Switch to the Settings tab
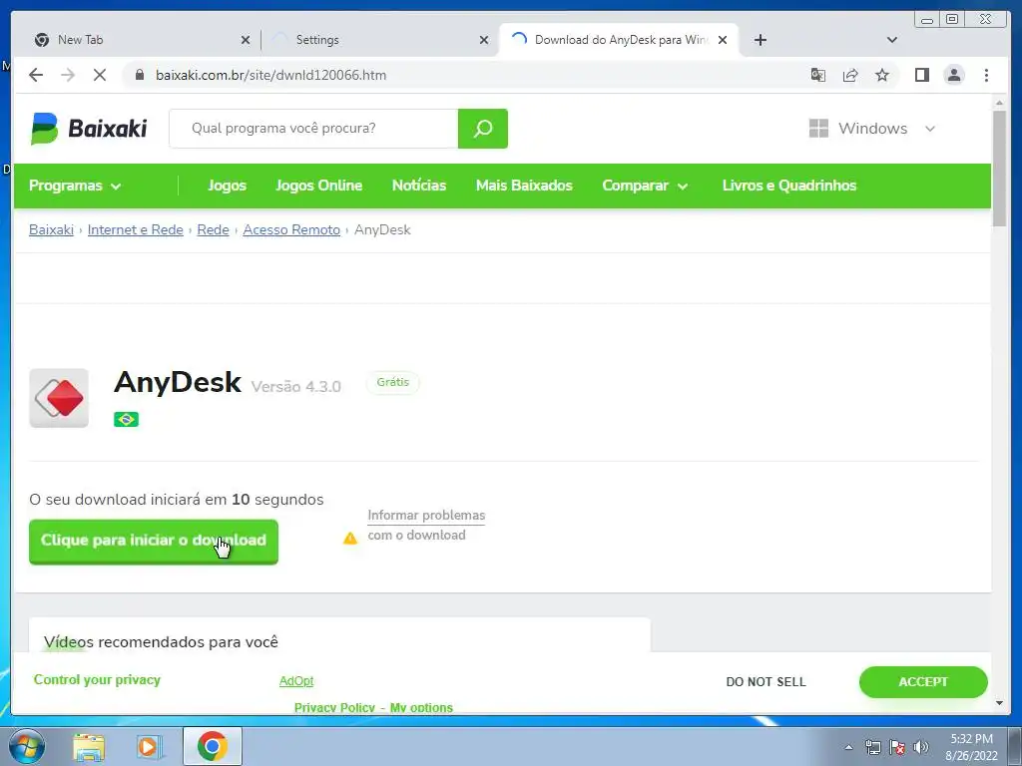This screenshot has height=766, width=1022. point(378,40)
